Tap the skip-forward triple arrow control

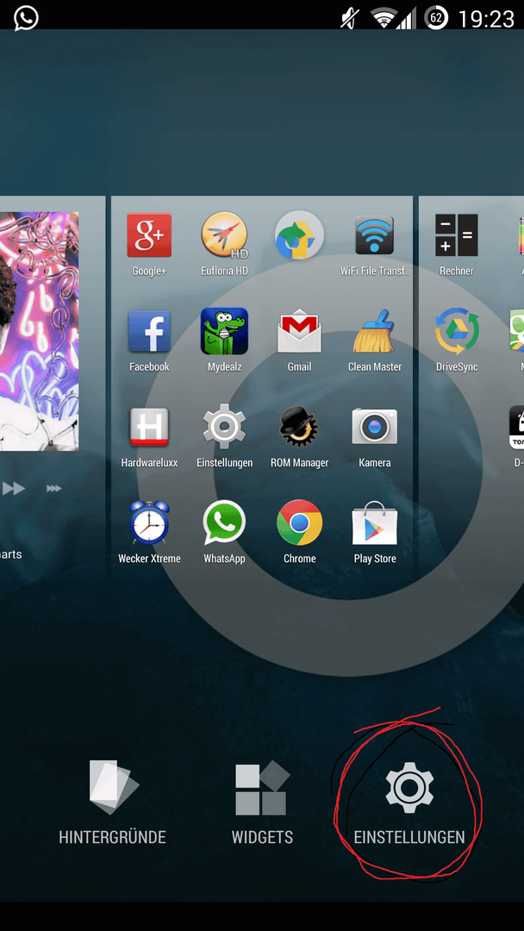pyautogui.click(x=54, y=489)
